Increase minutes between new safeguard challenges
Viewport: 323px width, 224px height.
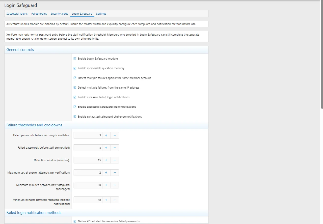pos(106,185)
